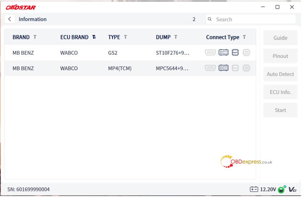The width and height of the screenshot is (302, 197).
Task: Click OBD connector icon in MP4(TCM) row
Action: [210, 68]
